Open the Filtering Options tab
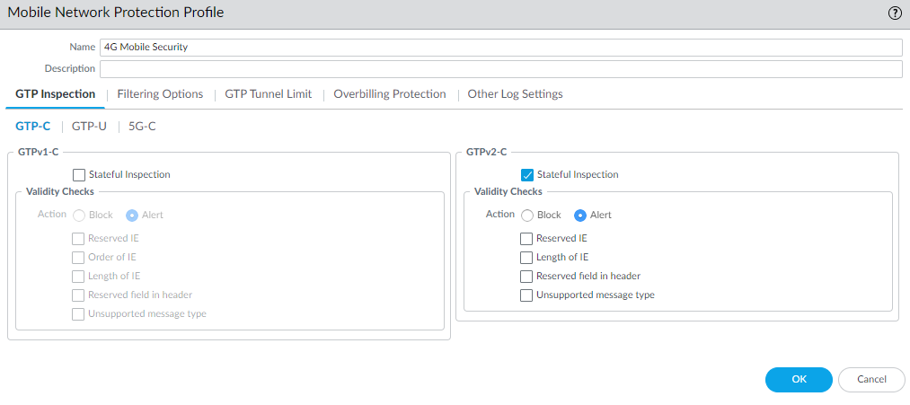Screen dimensions: 910x405 click(x=160, y=94)
